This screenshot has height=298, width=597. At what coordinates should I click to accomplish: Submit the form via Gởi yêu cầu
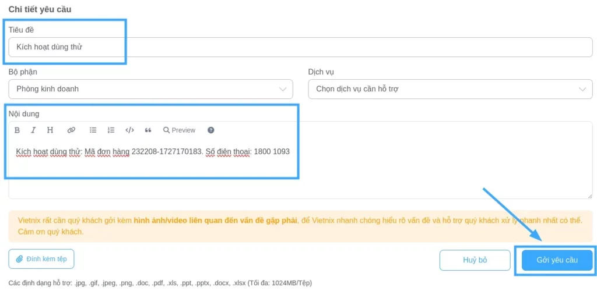tap(557, 260)
